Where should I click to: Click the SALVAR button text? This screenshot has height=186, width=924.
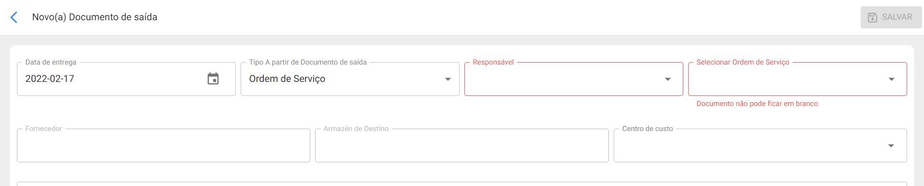[897, 17]
